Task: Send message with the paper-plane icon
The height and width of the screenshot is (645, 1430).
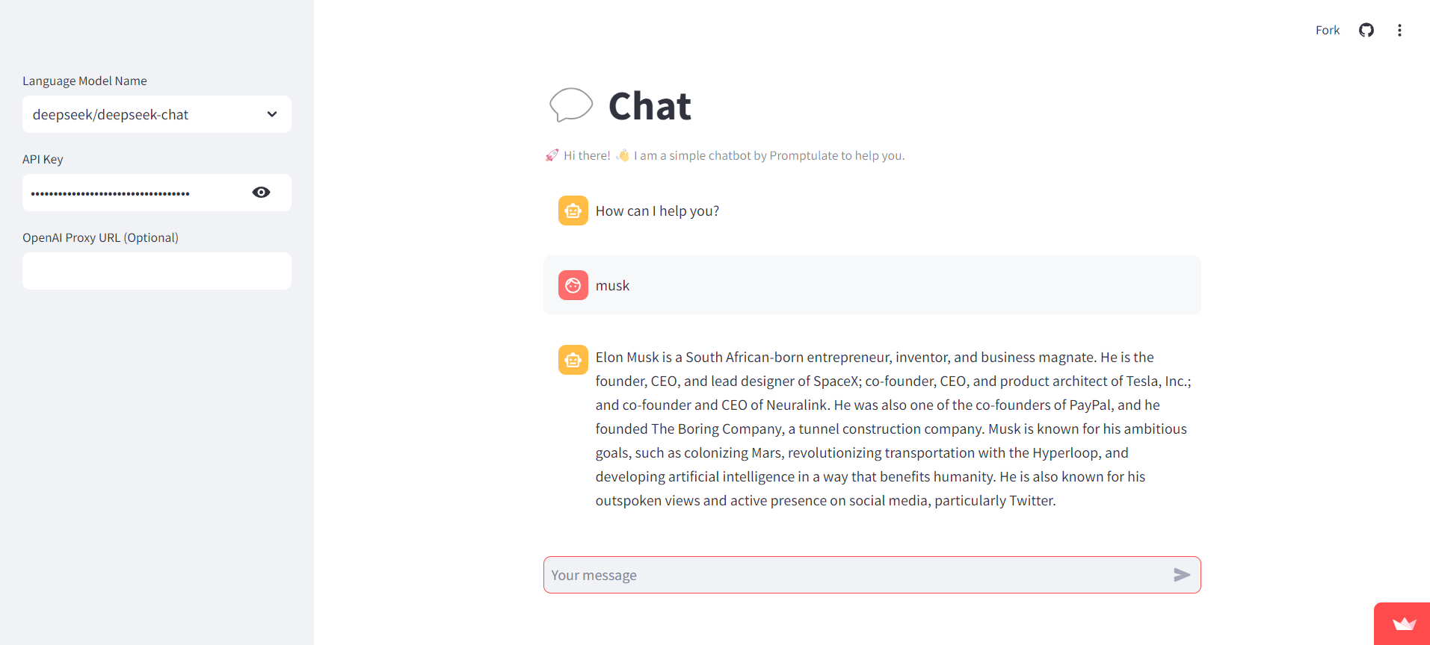Action: (x=1181, y=575)
